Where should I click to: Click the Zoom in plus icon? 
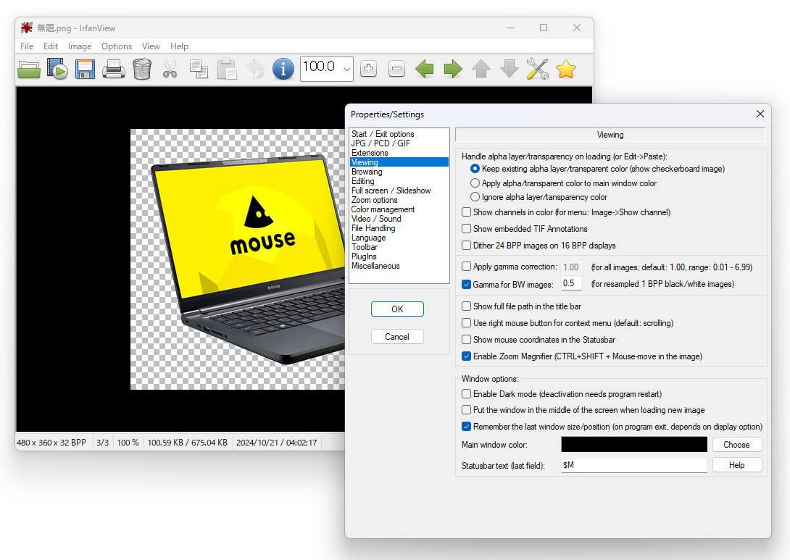point(369,69)
